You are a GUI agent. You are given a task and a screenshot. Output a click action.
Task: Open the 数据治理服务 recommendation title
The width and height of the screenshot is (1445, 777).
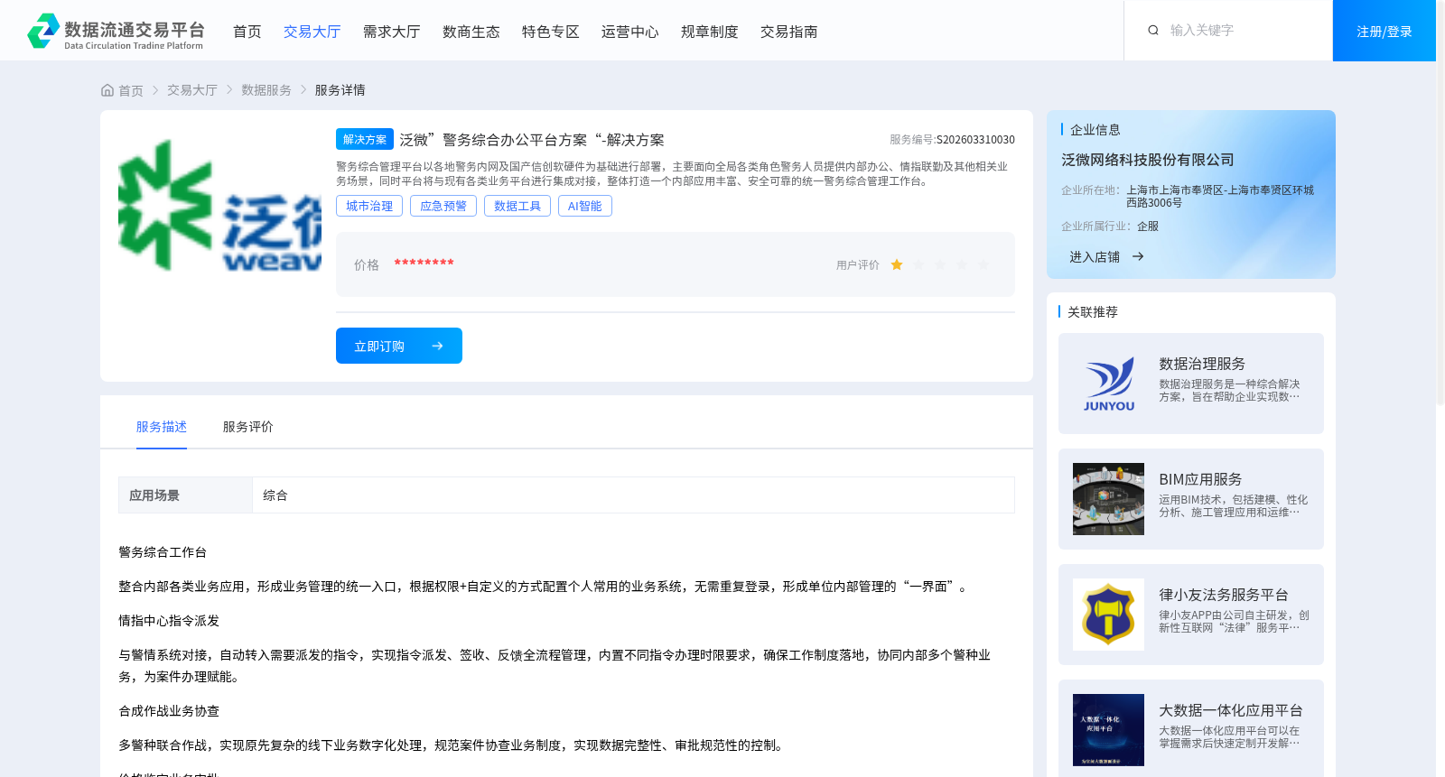click(1202, 364)
